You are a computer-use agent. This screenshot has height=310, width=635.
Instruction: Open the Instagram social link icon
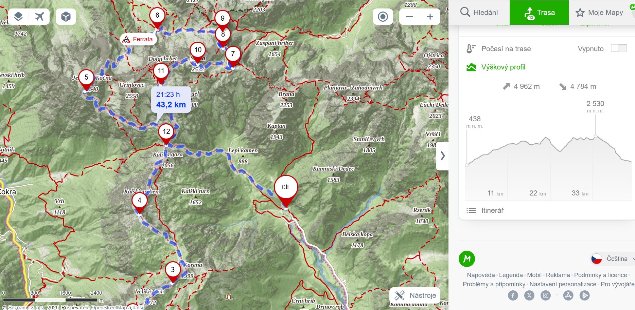(x=545, y=295)
